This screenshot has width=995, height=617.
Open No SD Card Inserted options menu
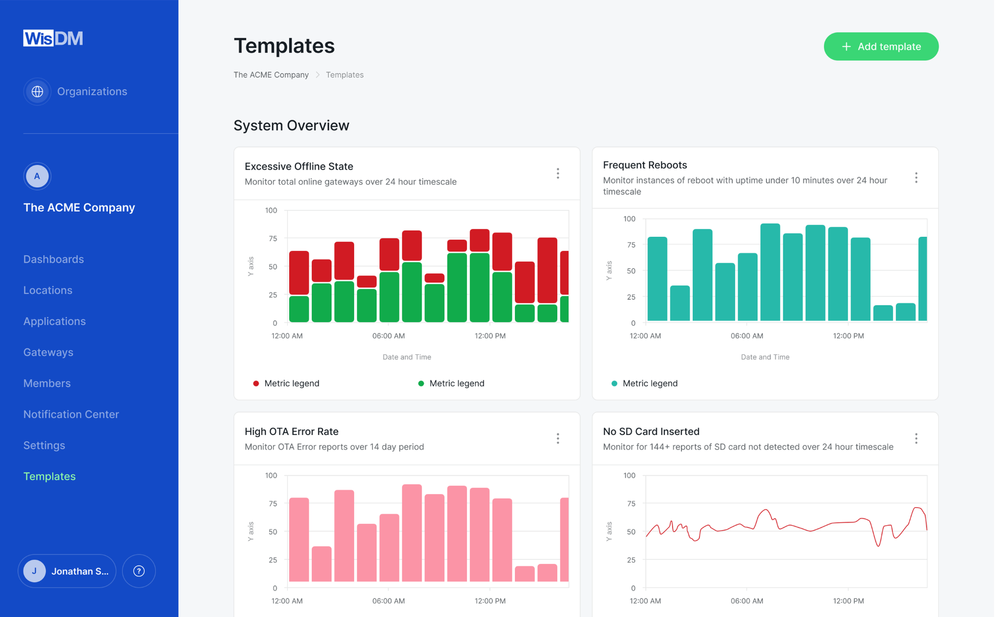(916, 439)
